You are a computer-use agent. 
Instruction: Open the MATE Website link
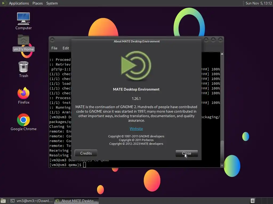click(x=136, y=129)
